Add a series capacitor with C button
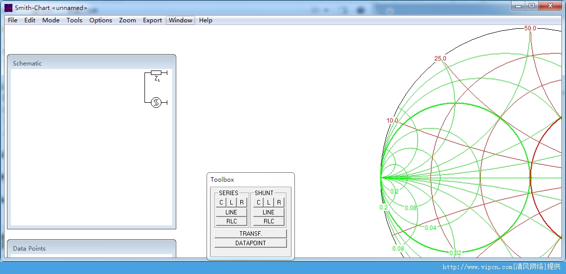Image resolution: width=566 pixels, height=274 pixels. tap(221, 203)
